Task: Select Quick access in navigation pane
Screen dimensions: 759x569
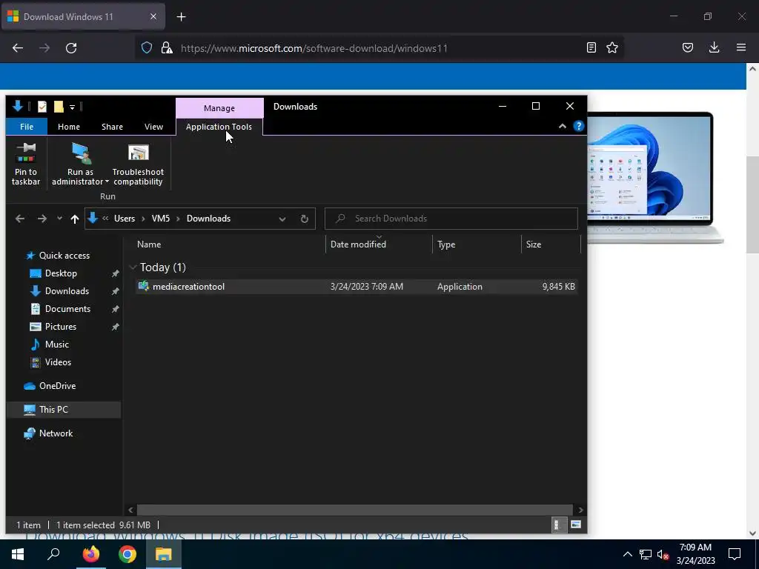Action: [x=64, y=256]
